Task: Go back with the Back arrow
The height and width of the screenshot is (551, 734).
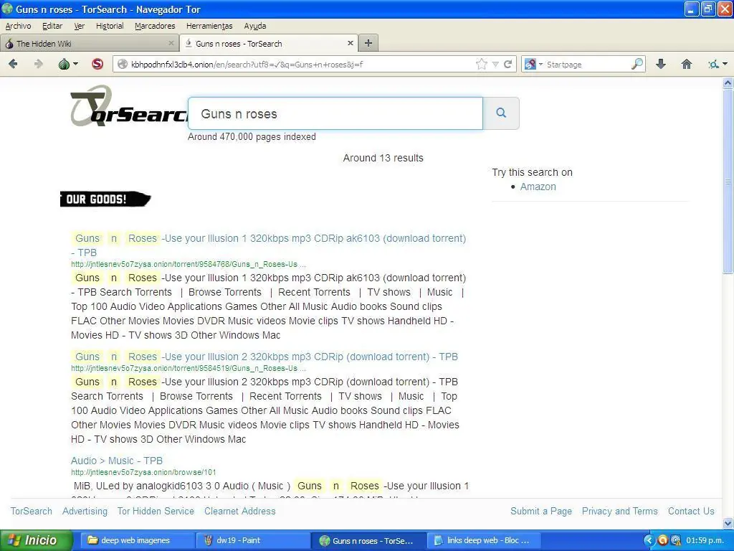Action: (13, 64)
